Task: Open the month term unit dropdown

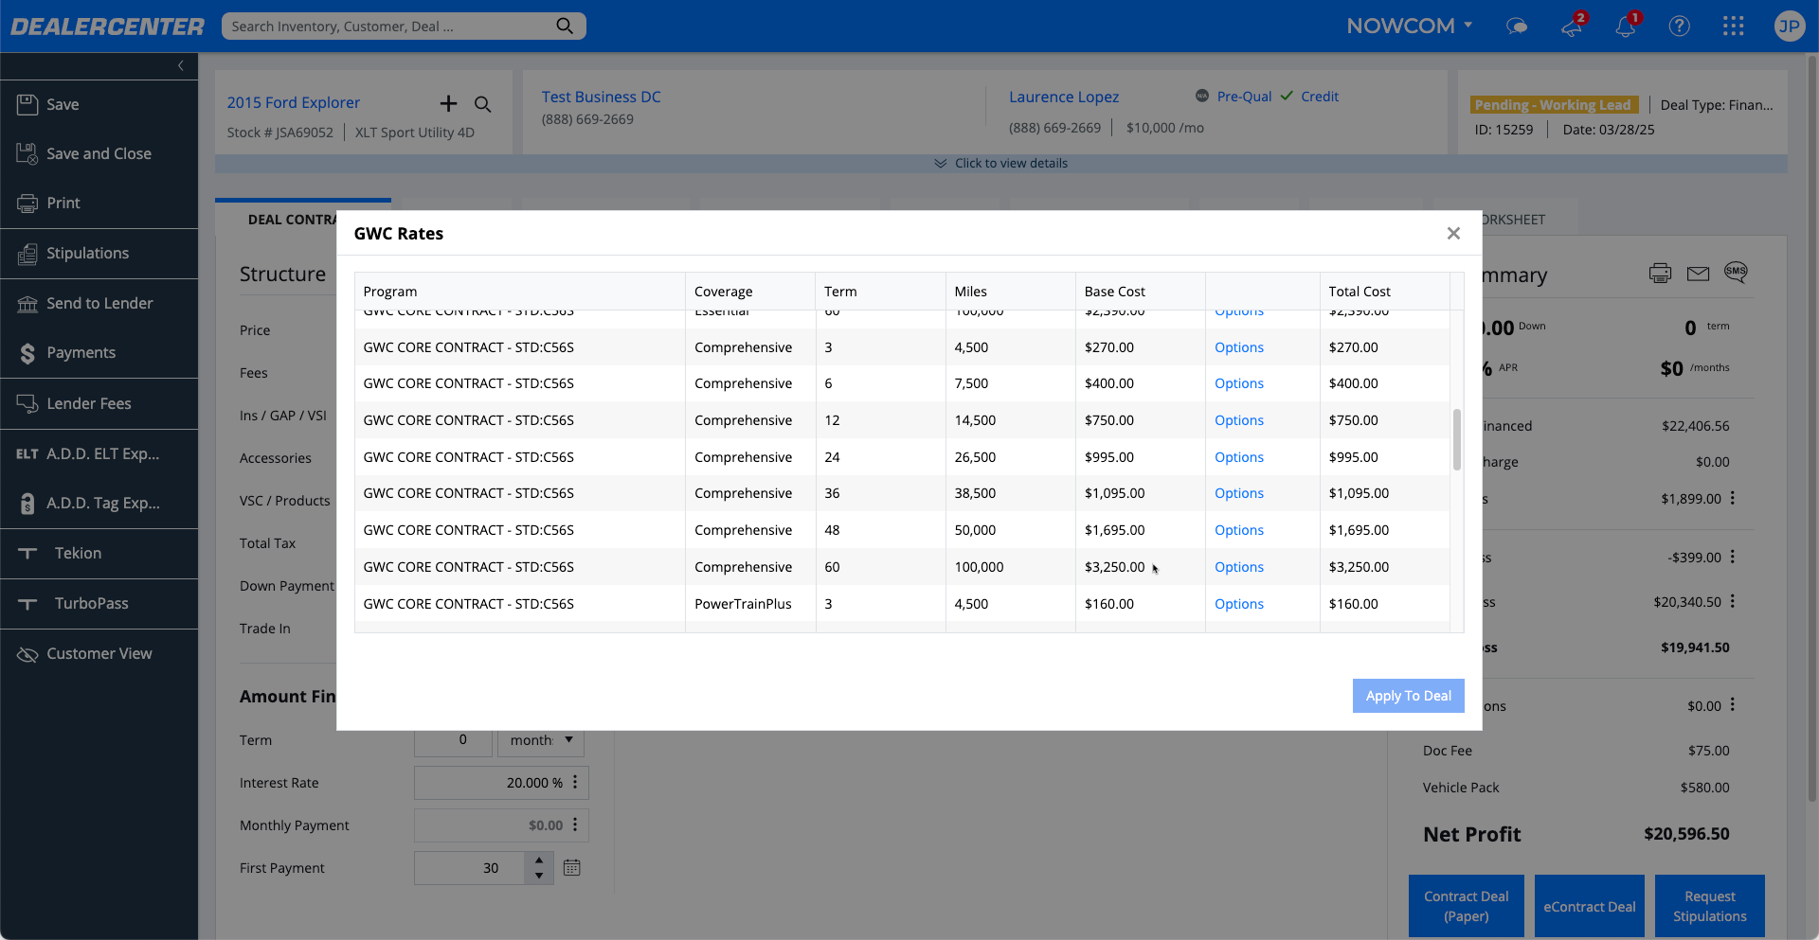Action: pyautogui.click(x=541, y=740)
